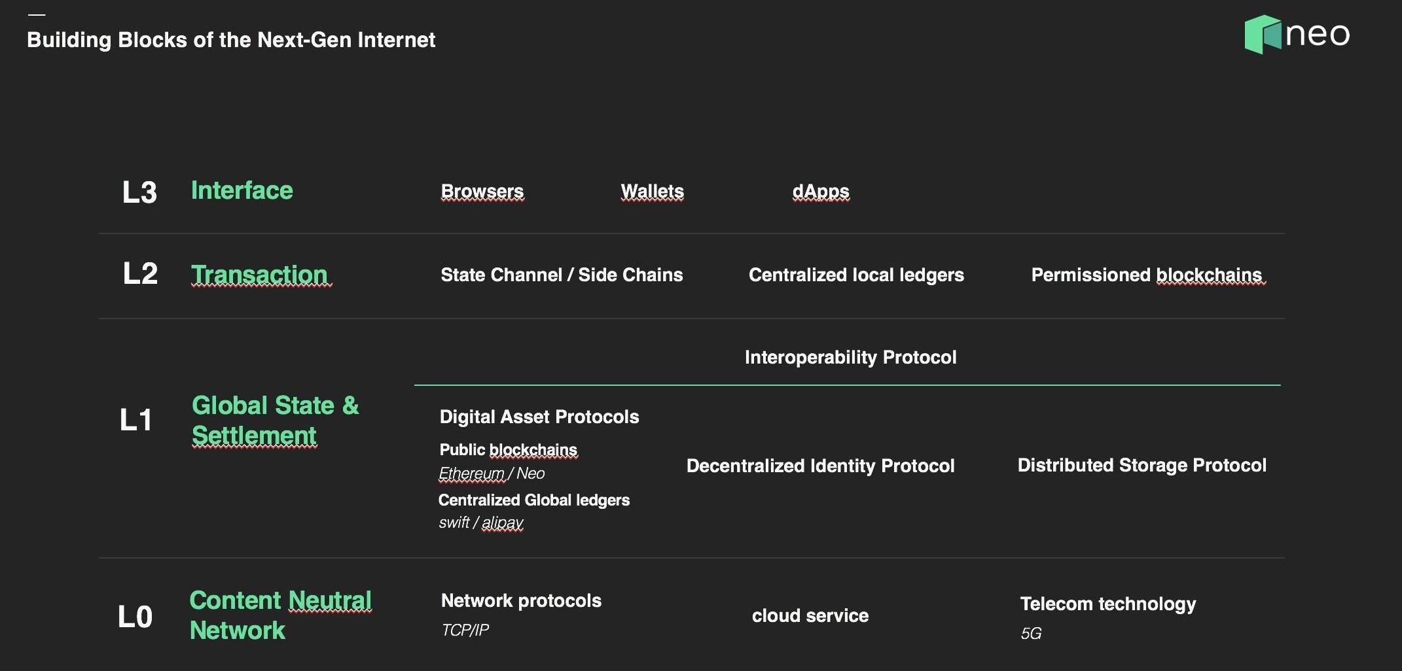
Task: Click the green 'Interface' heading
Action: [242, 190]
